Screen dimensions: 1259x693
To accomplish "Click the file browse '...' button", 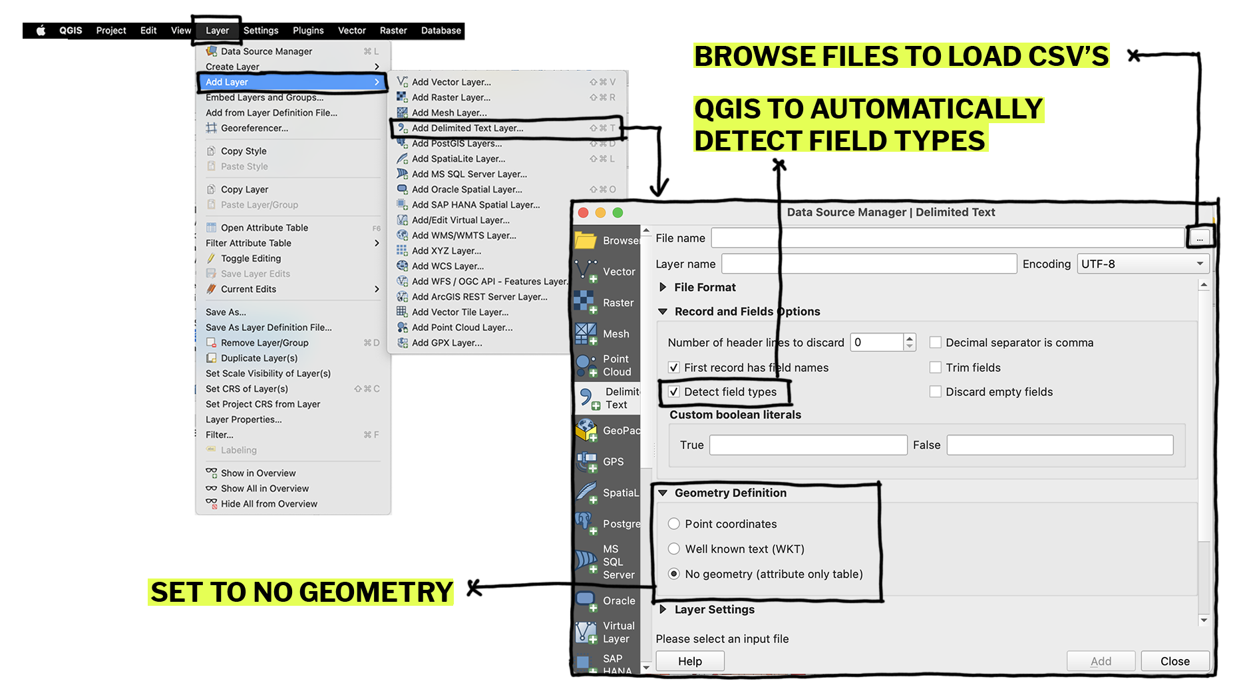I will pos(1199,238).
